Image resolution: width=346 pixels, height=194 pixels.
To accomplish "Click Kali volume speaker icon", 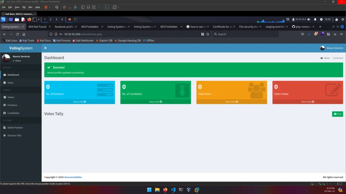I will [x=309, y=19].
